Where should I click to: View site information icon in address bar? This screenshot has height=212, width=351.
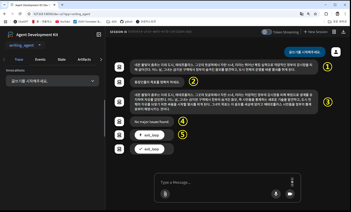pos(29,14)
